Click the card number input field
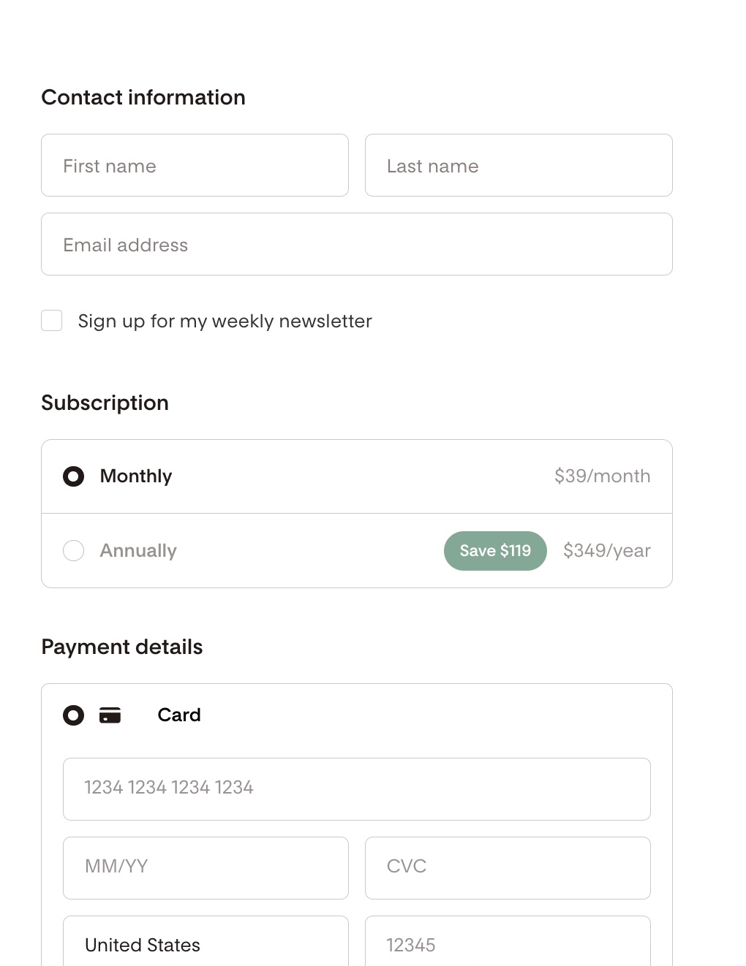This screenshot has height=966, width=746. (357, 789)
